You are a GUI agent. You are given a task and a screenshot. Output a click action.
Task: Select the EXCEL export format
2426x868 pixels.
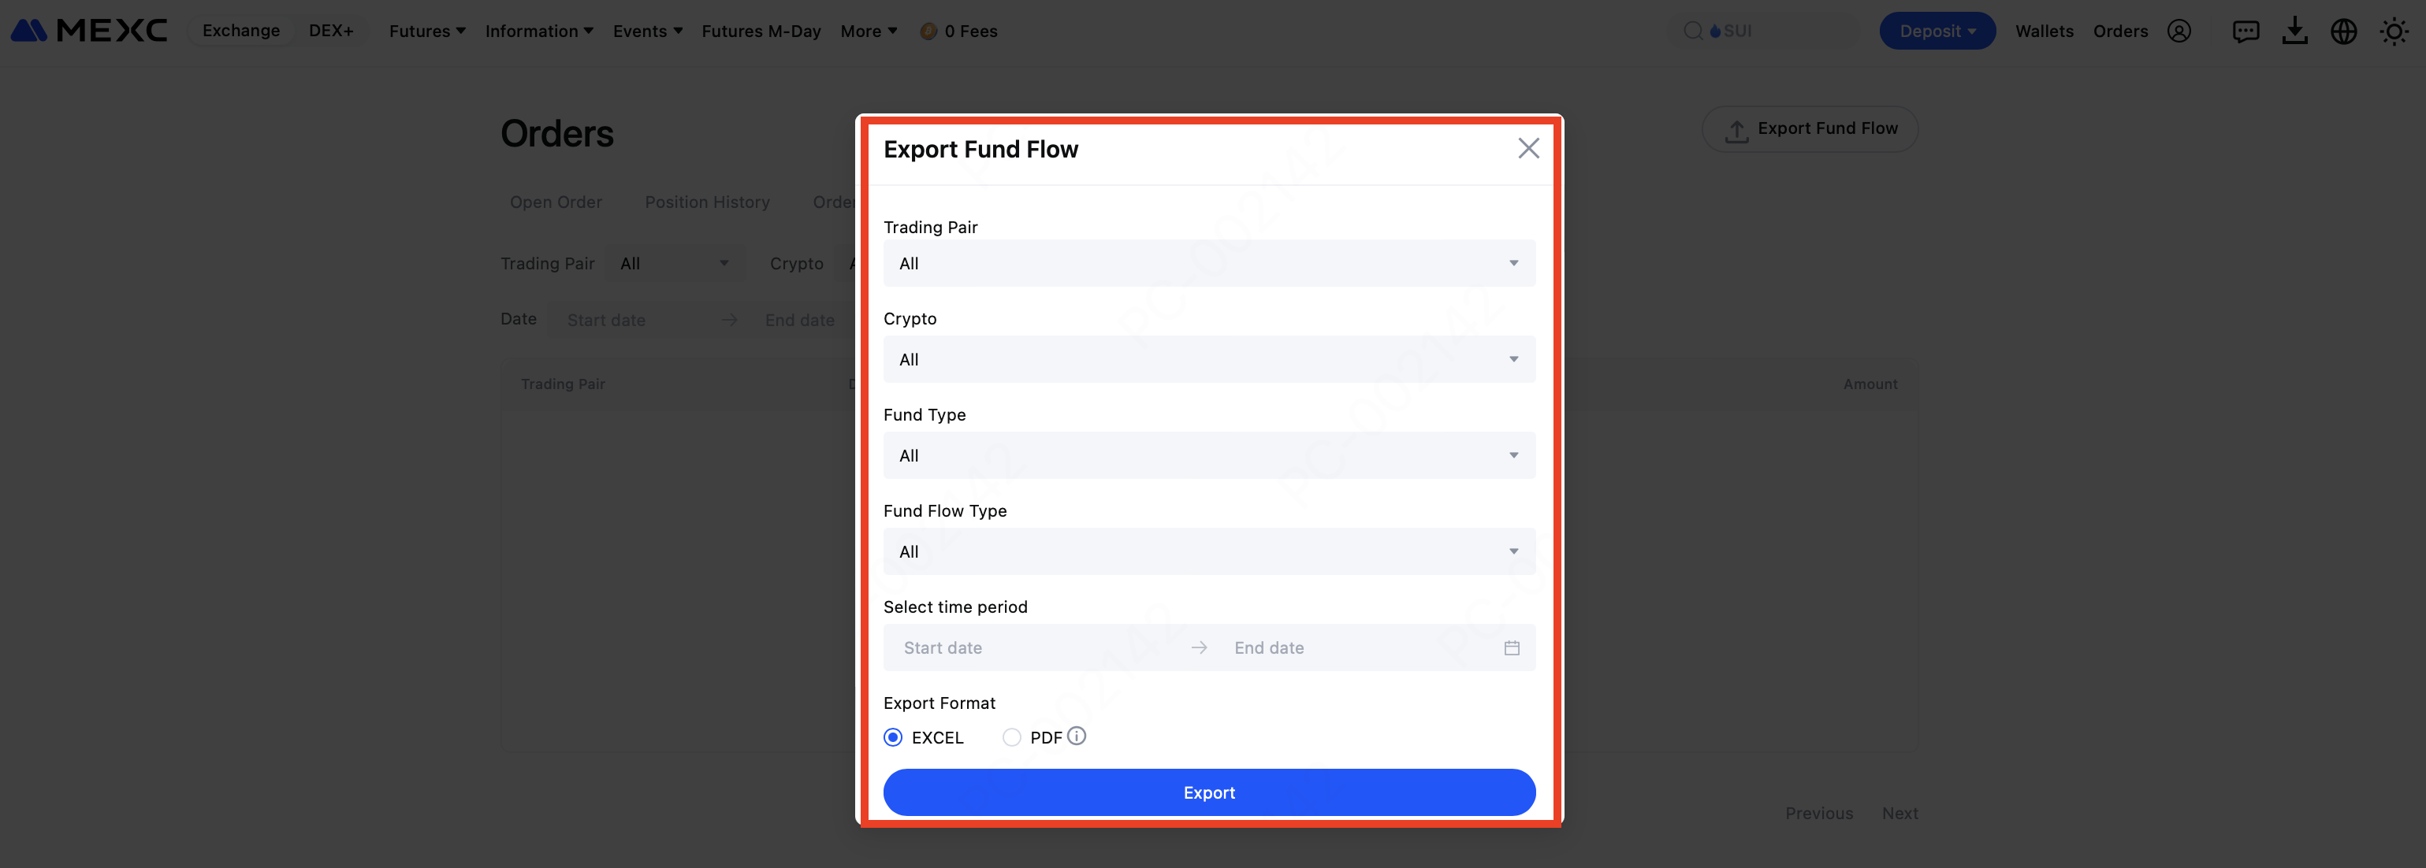coord(893,737)
